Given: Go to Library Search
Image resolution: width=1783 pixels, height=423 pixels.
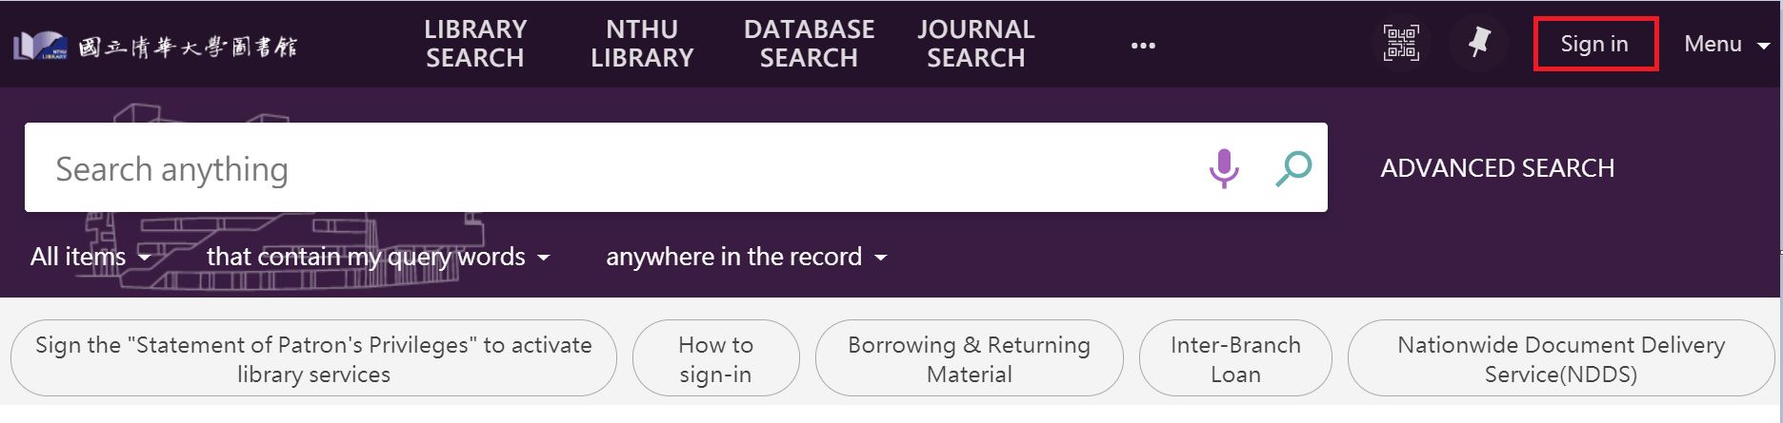Looking at the screenshot, I should [474, 44].
